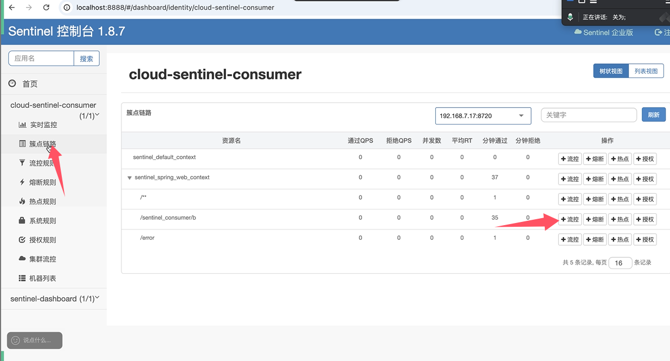Click the 说点什么 chat input
The image size is (670, 361).
click(x=35, y=340)
